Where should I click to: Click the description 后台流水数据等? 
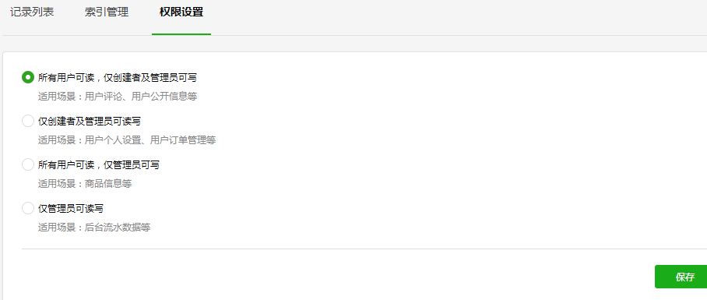pyautogui.click(x=118, y=228)
